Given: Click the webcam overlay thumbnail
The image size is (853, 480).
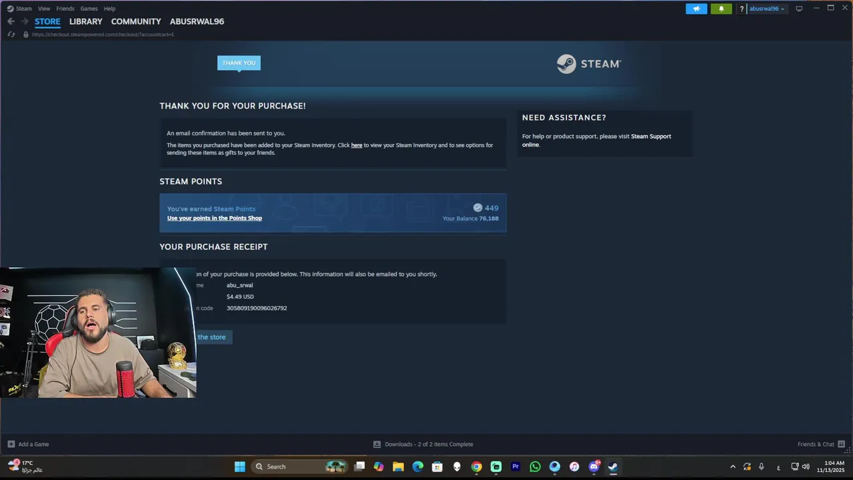Looking at the screenshot, I should coord(98,333).
